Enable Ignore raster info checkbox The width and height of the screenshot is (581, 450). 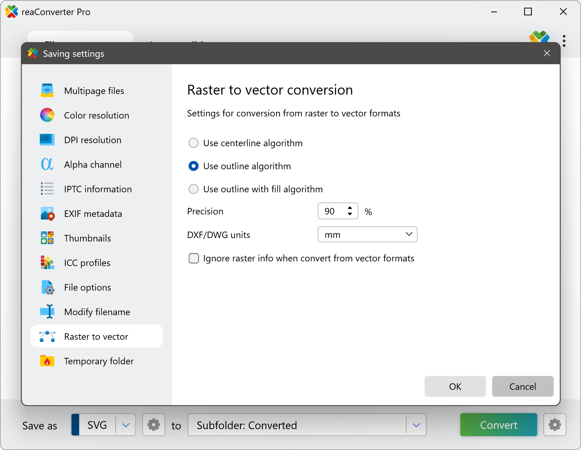tap(194, 258)
